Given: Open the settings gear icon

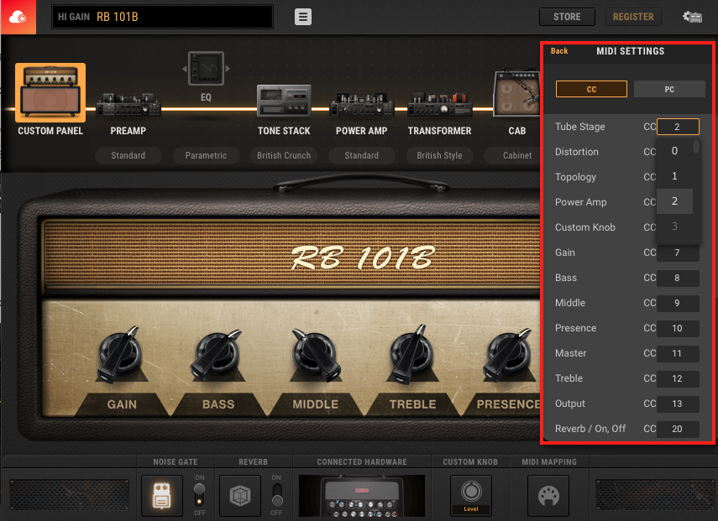Looking at the screenshot, I should coord(692,17).
